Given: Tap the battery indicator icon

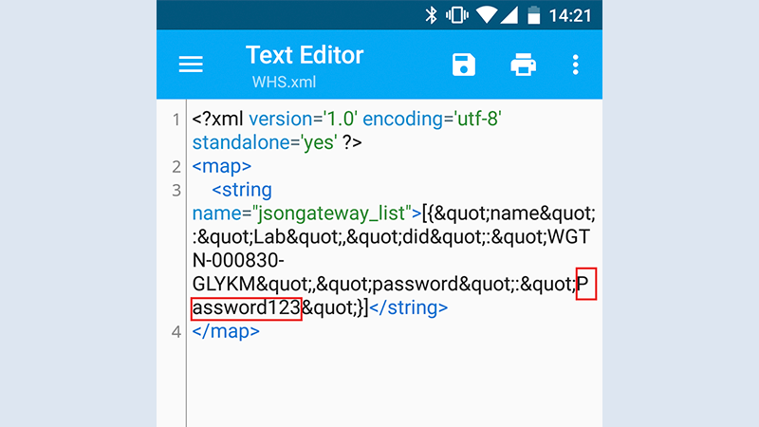Looking at the screenshot, I should pyautogui.click(x=533, y=15).
